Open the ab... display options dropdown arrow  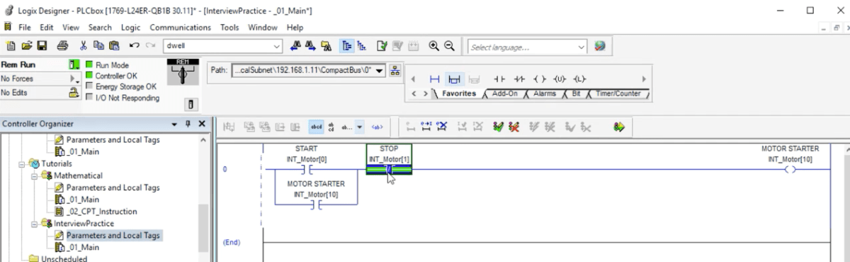click(360, 127)
